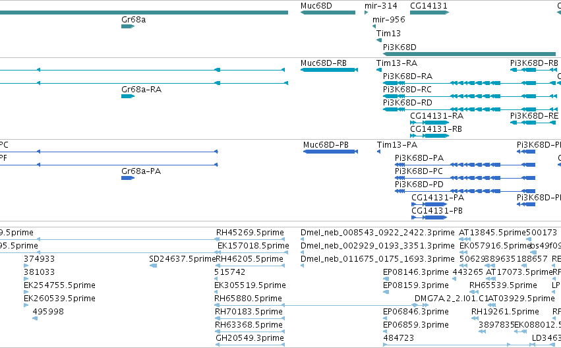Click EST RH46205.5prime
The height and width of the screenshot is (348, 561).
pyautogui.click(x=250, y=259)
